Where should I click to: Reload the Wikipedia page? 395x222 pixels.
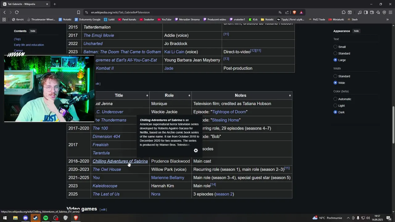17,12
